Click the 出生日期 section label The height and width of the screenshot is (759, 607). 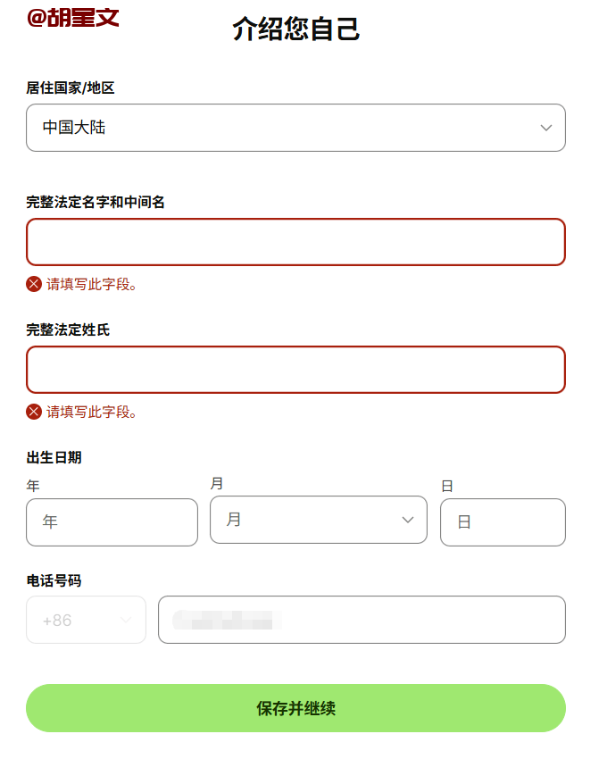click(x=54, y=458)
